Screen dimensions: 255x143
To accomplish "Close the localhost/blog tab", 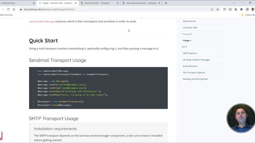I will click(34, 3).
